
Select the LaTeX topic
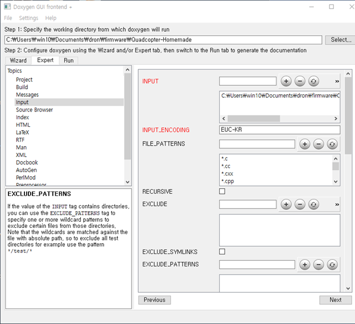(22, 132)
